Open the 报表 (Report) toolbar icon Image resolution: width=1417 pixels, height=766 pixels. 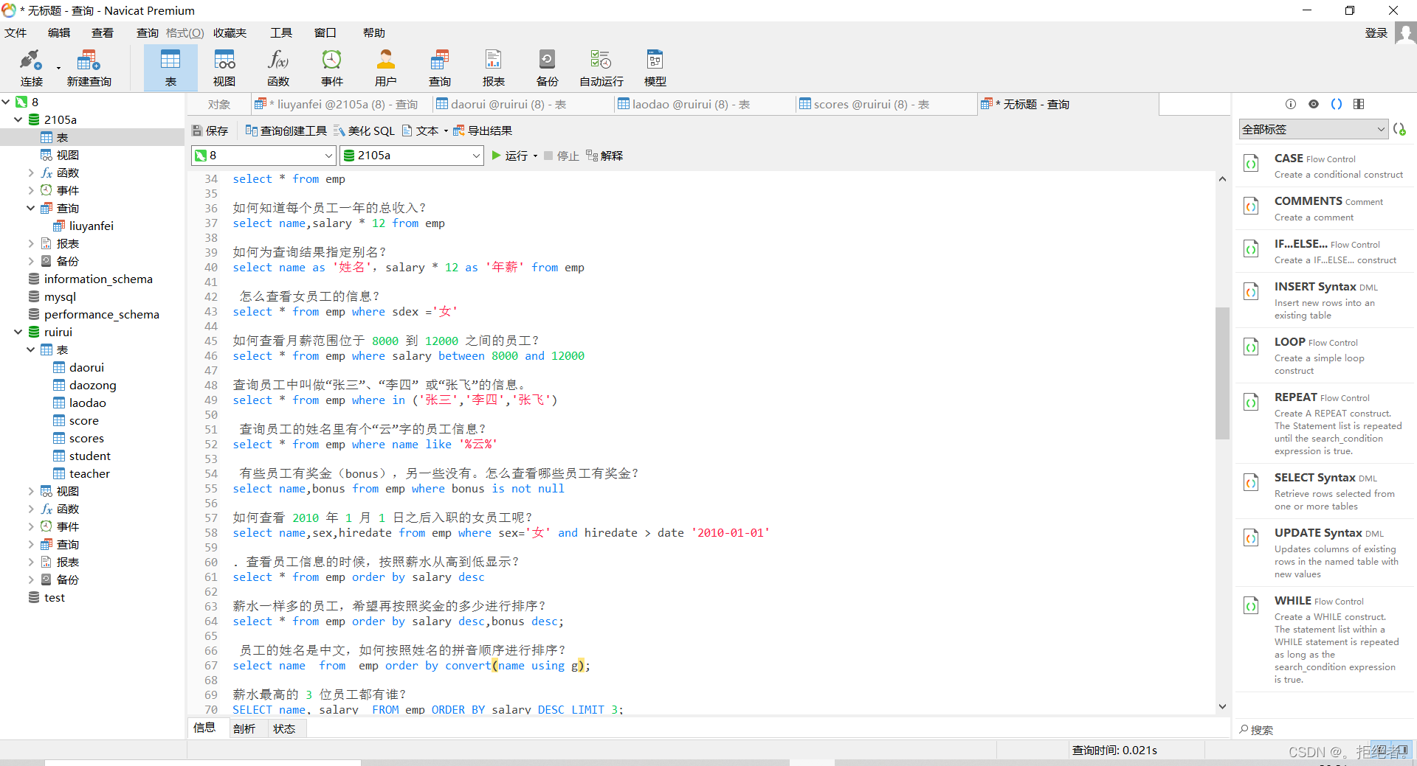pos(494,68)
